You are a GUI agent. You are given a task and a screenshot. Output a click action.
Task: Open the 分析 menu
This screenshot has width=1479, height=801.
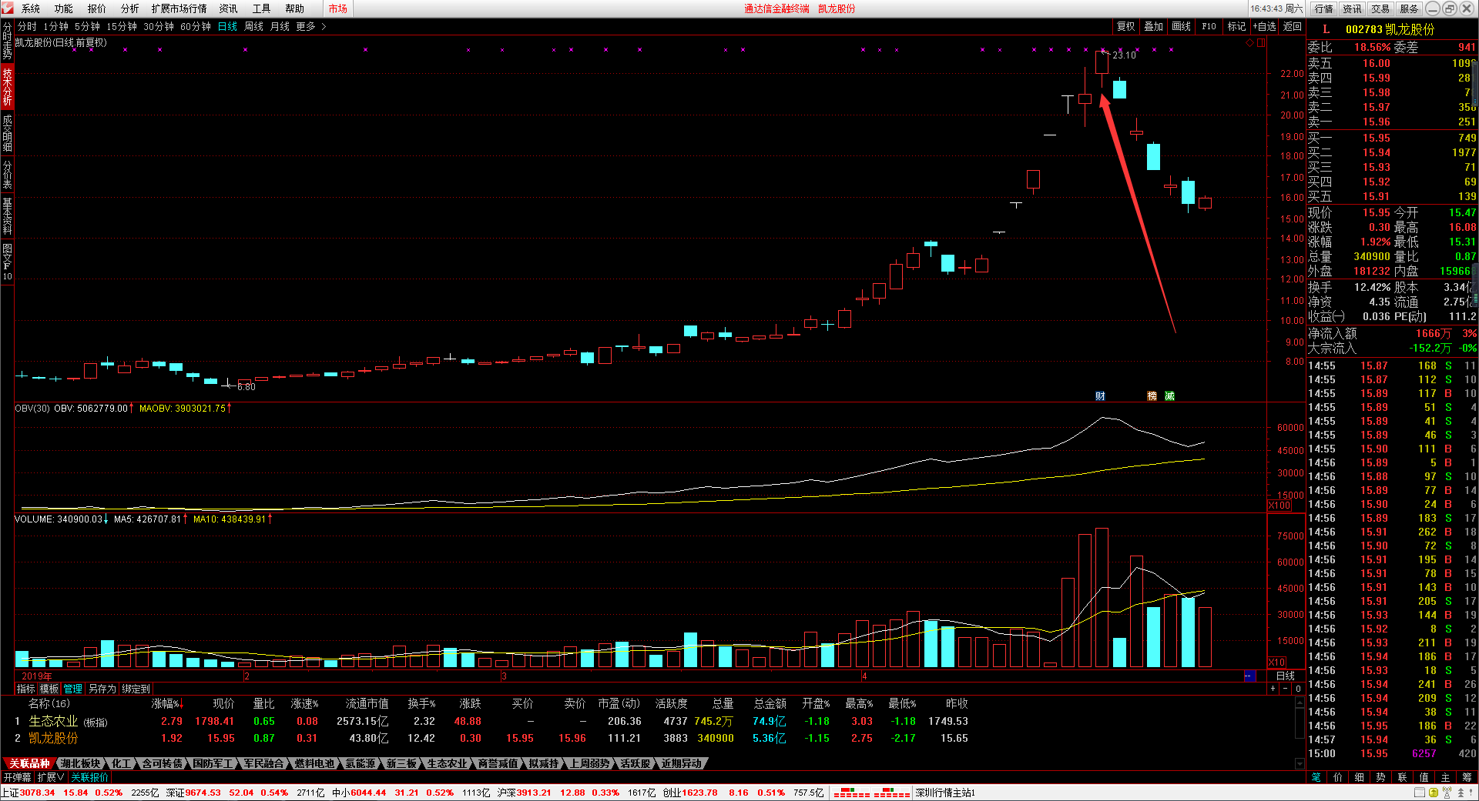130,8
